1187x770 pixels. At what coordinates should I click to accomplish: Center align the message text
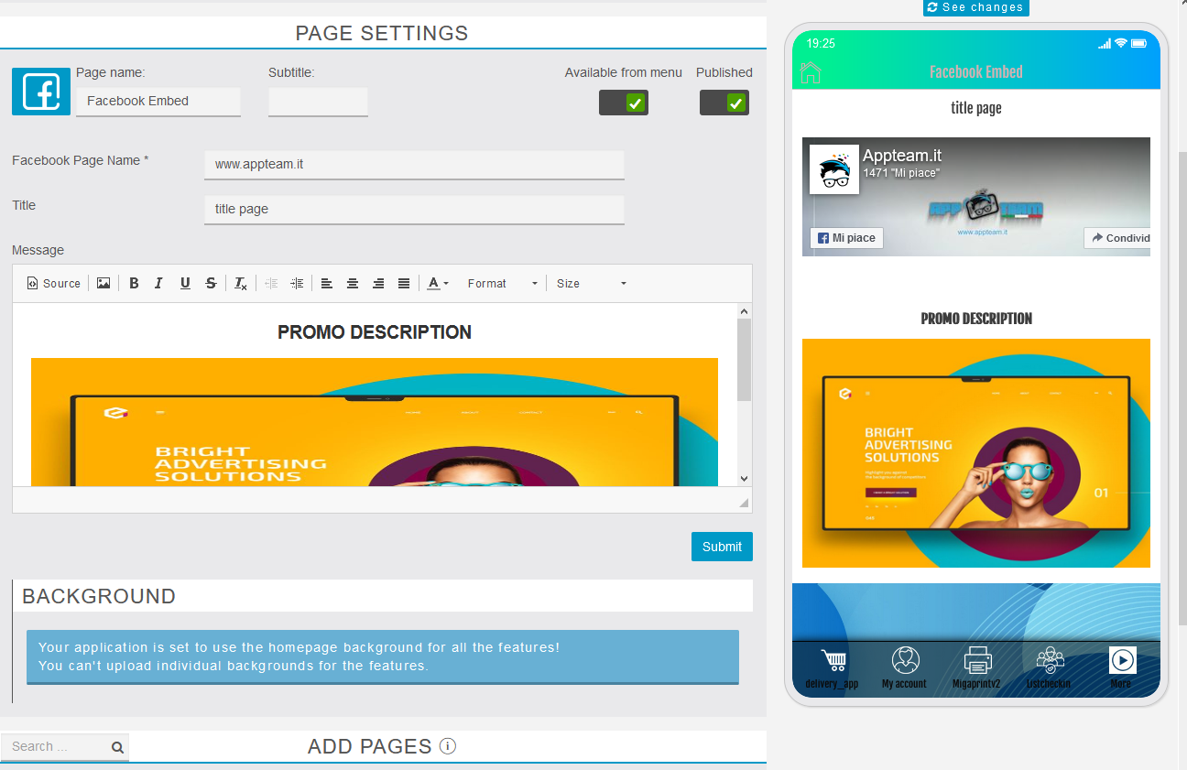coord(353,284)
